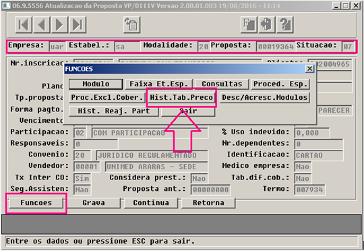Click Convenio code field 20
The image size is (364, 251).
(x=82, y=155)
